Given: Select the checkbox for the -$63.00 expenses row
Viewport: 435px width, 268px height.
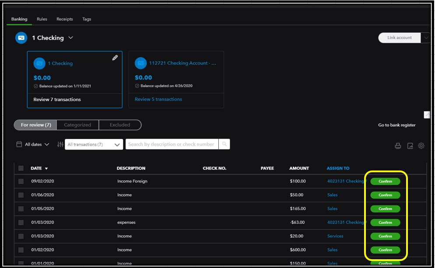Looking at the screenshot, I should [x=21, y=223].
